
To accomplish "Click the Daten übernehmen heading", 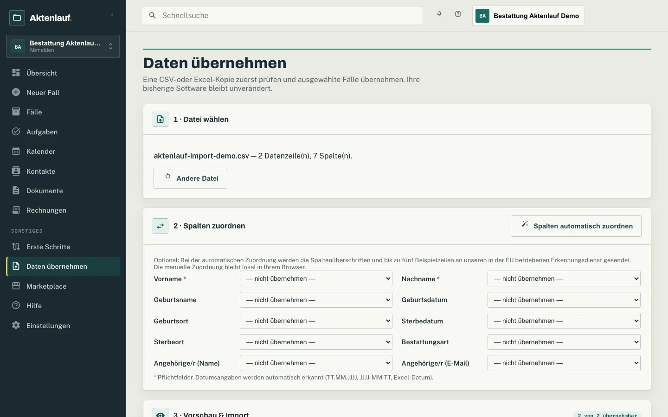I will coord(215,63).
